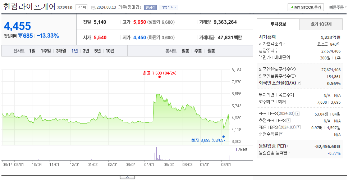348x180 pixels.
Task: Click the stock name 한컴라이프케어
Action: click(x=29, y=7)
